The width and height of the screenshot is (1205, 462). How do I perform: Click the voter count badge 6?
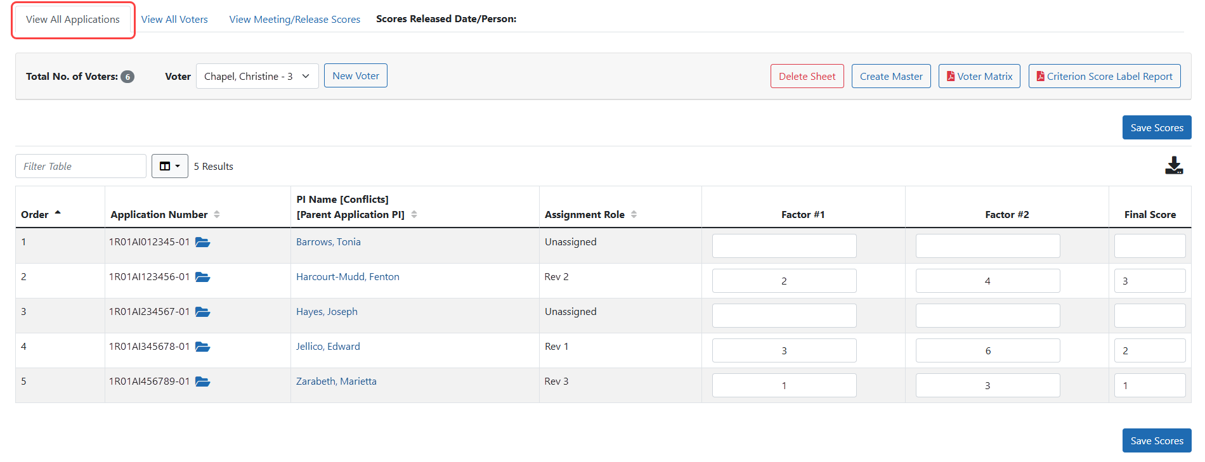127,77
